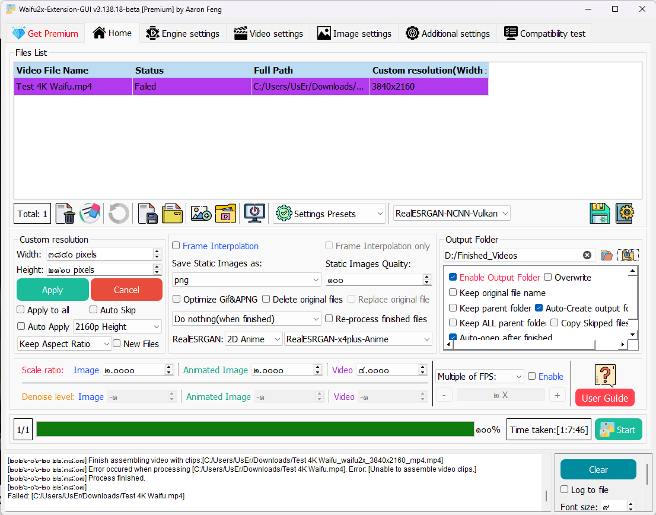Open the Settings Presets dropdown
This screenshot has height=515, width=656.
[329, 214]
